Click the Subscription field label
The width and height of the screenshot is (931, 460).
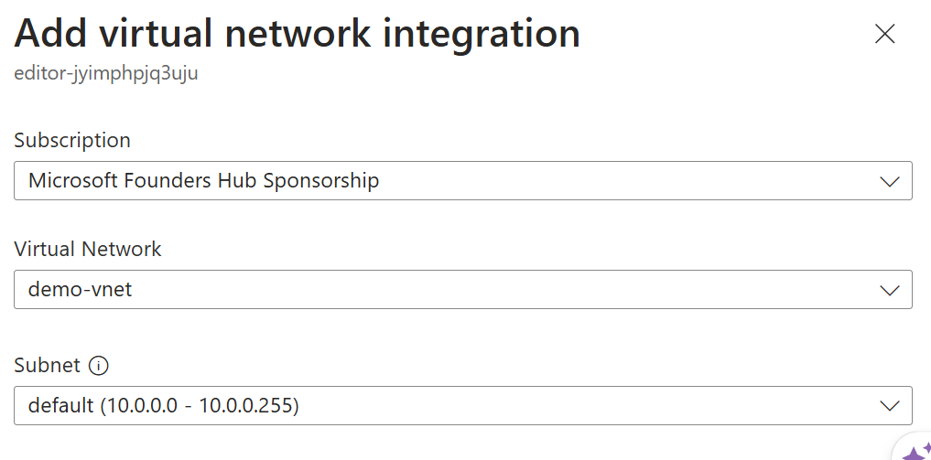[72, 141]
